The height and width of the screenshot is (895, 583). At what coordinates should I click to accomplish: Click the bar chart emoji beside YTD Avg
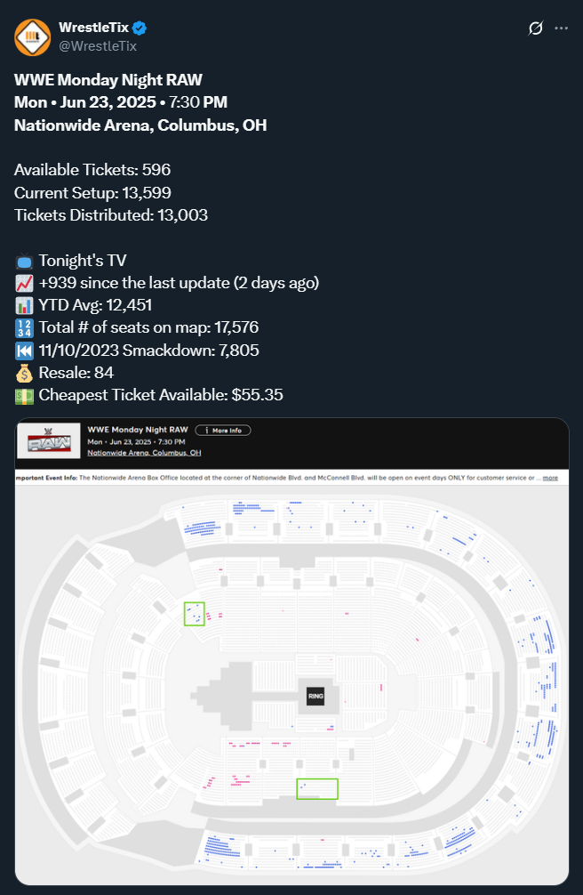pos(24,305)
